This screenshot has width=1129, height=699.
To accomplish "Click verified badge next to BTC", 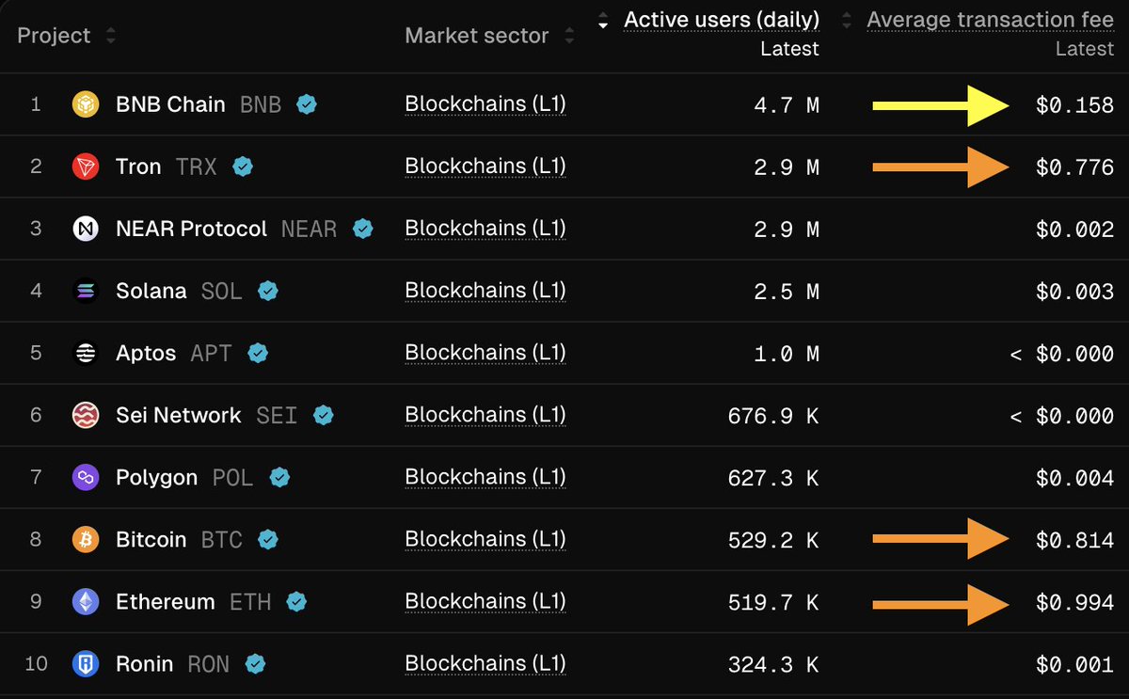I will (268, 539).
